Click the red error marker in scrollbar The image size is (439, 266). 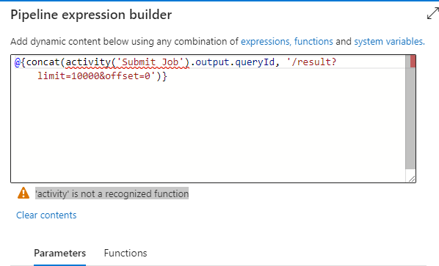(x=413, y=62)
